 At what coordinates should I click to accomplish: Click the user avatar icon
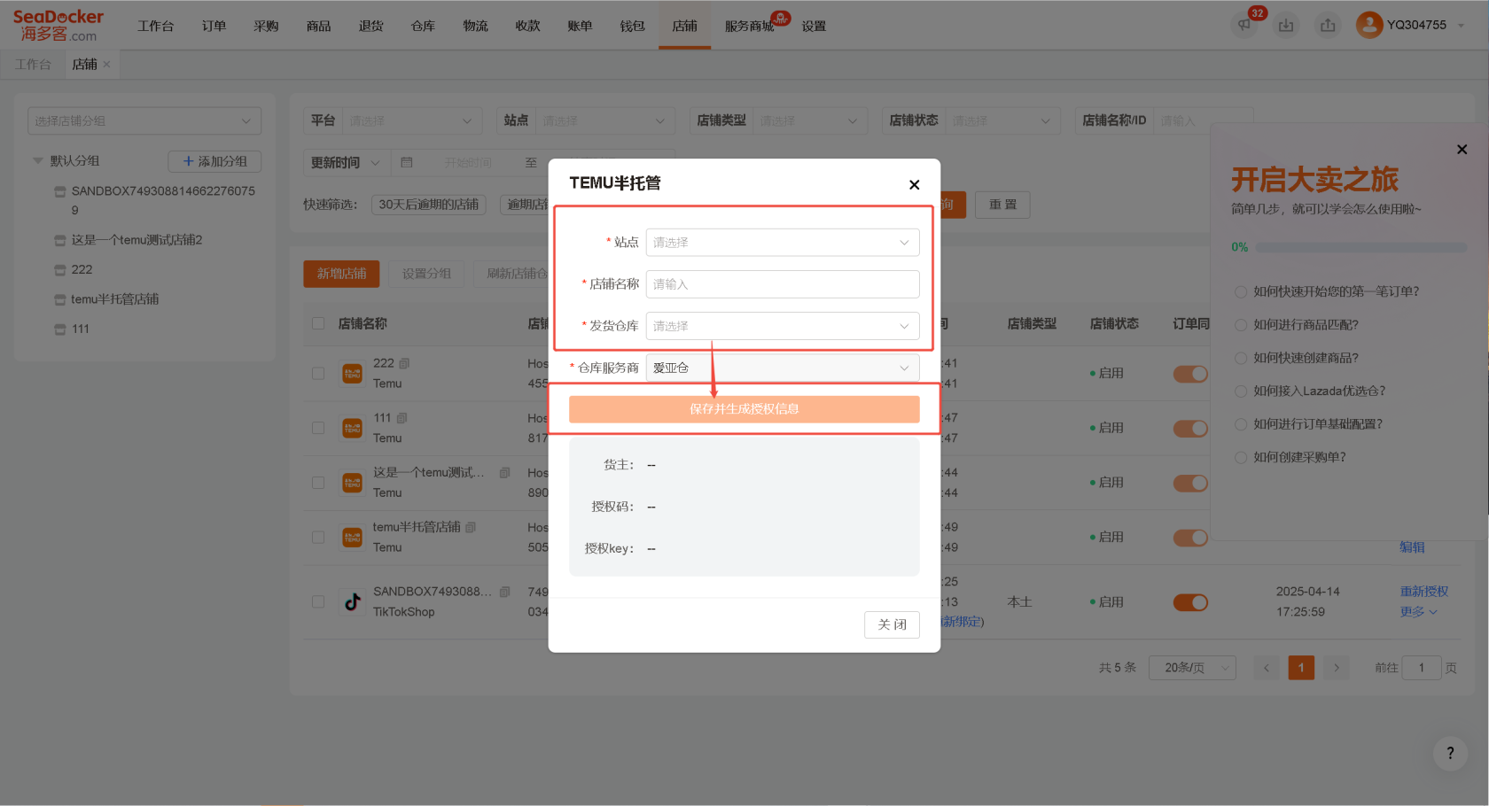[x=1369, y=25]
